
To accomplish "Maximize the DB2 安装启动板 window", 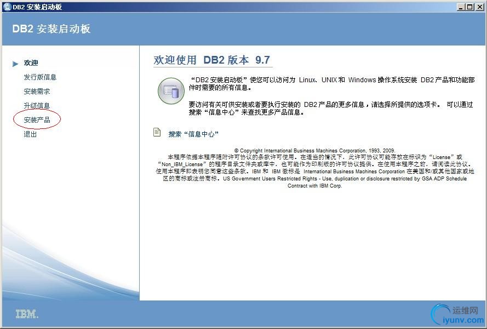I will pos(470,7).
